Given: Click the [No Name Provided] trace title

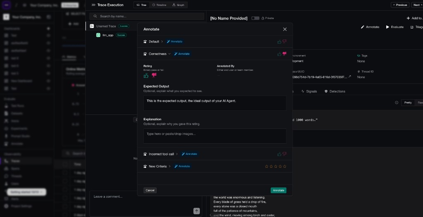Looking at the screenshot, I should point(229,18).
